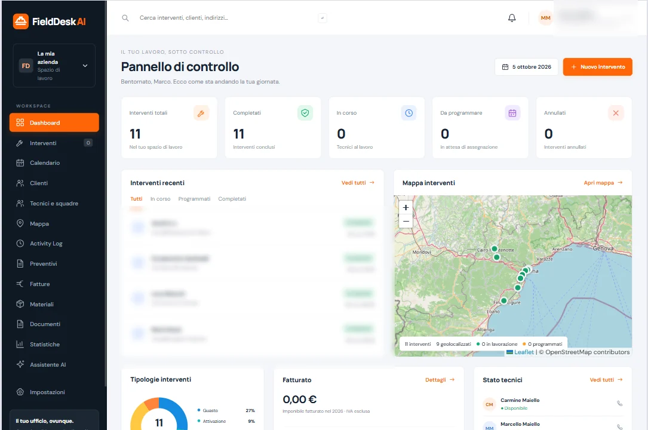
Task: Click the Dashboard grid icon
Action: tap(20, 122)
